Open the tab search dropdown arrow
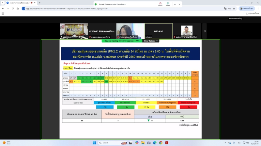 coord(3,3)
